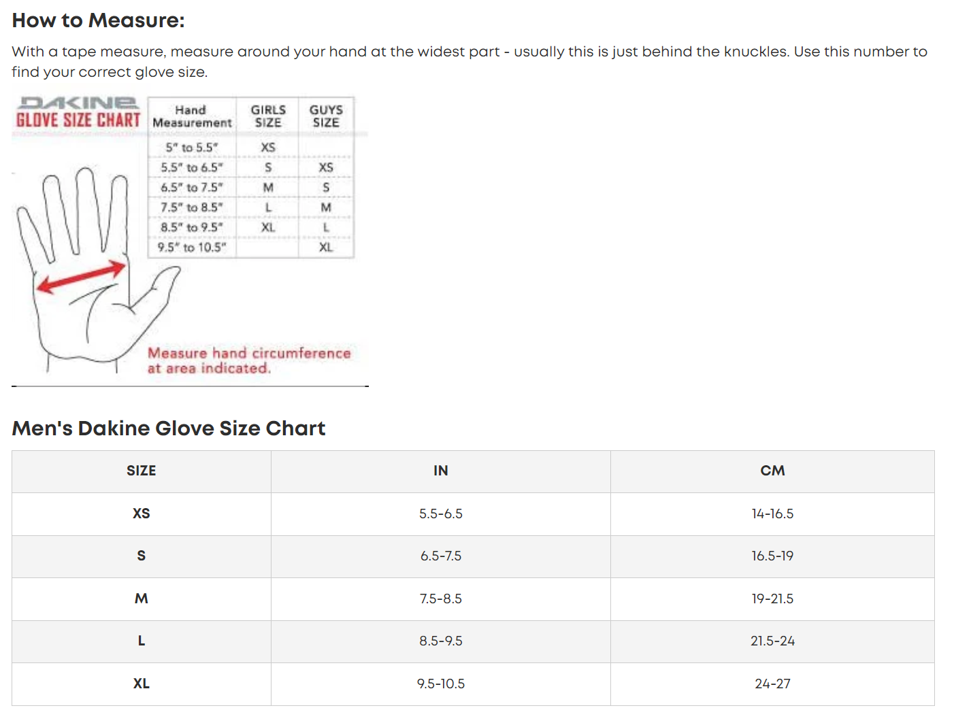Click the Hand Measurement header in image
The image size is (954, 723).
(192, 116)
